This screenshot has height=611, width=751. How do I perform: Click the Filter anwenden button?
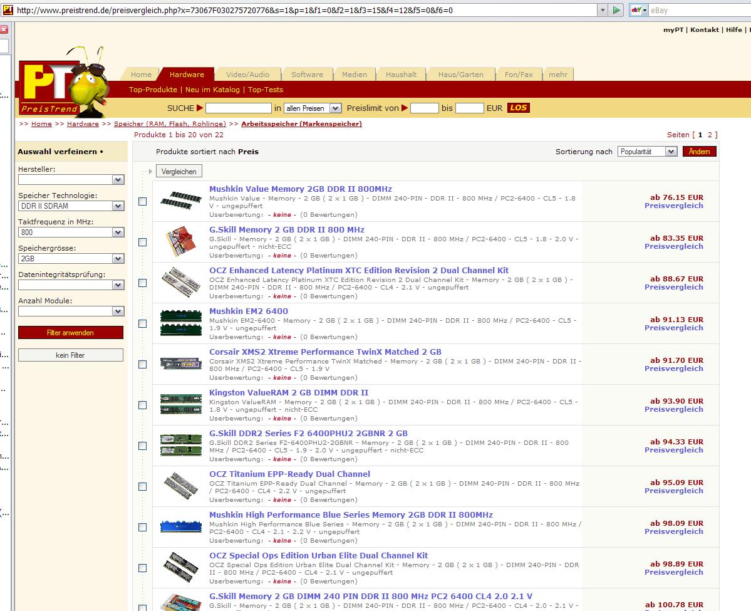point(70,333)
